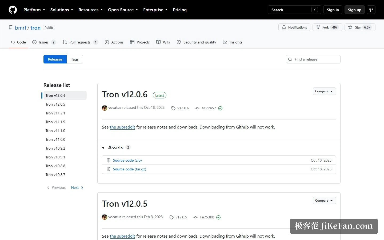Screen dimensions: 384x240
Task: Click vocatus avatar in the v12.0.5 release
Action: (x=105, y=217)
